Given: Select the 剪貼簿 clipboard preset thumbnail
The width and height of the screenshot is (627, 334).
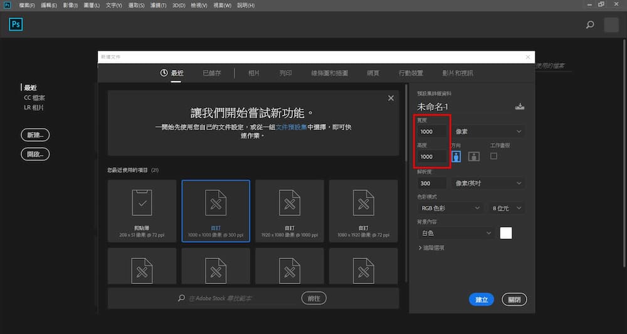Looking at the screenshot, I should click(142, 211).
